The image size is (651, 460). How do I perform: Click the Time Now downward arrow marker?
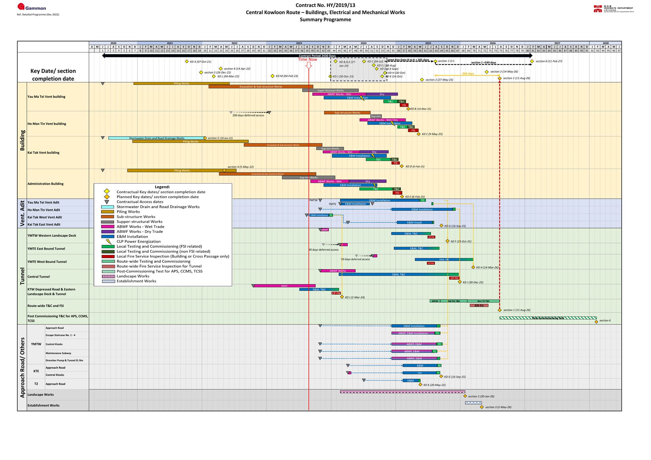point(308,65)
